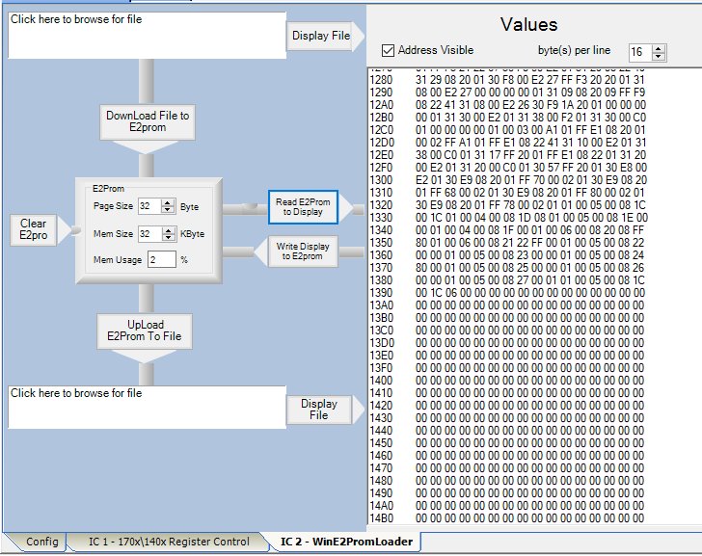Click the bytes per line field
This screenshot has height=556, width=702.
(x=640, y=52)
